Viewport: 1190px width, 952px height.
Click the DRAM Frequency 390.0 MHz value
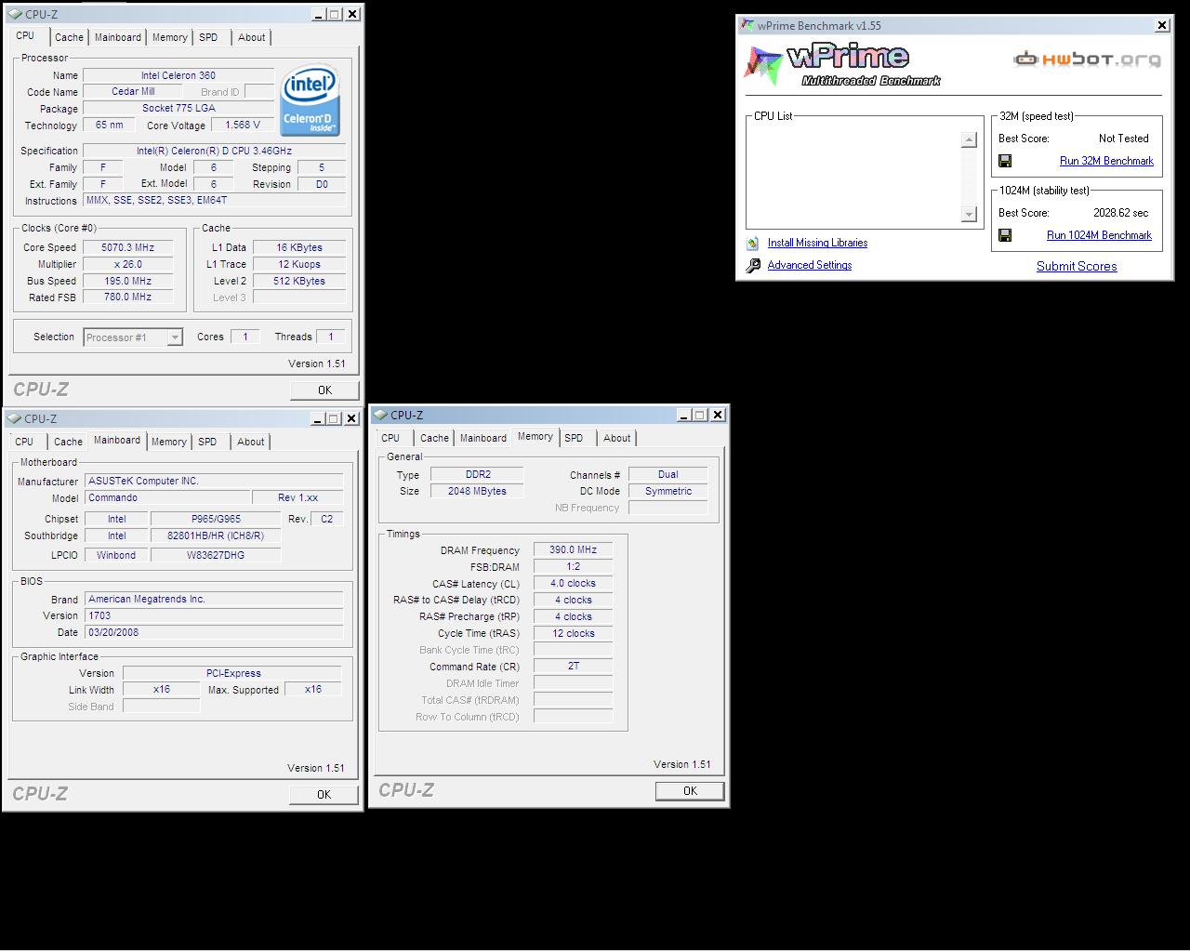tap(573, 549)
